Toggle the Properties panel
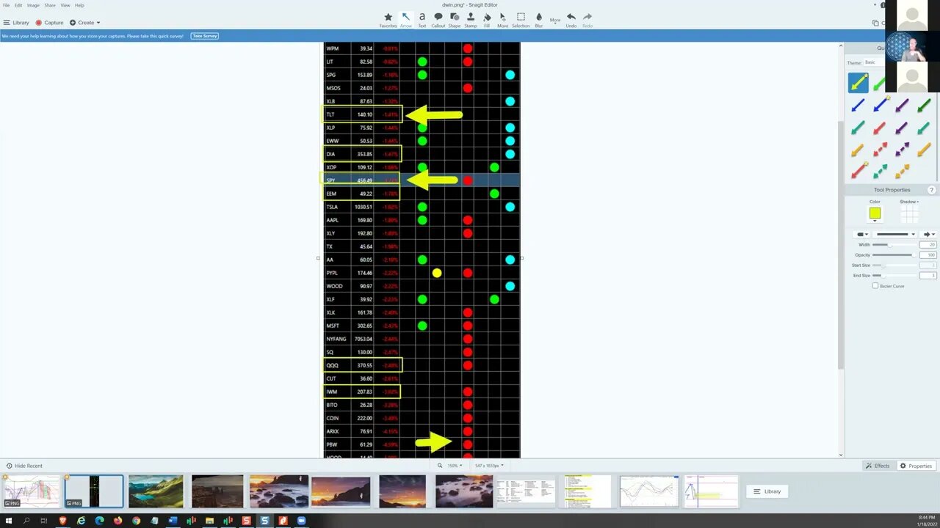Image resolution: width=940 pixels, height=528 pixels. (x=916, y=466)
